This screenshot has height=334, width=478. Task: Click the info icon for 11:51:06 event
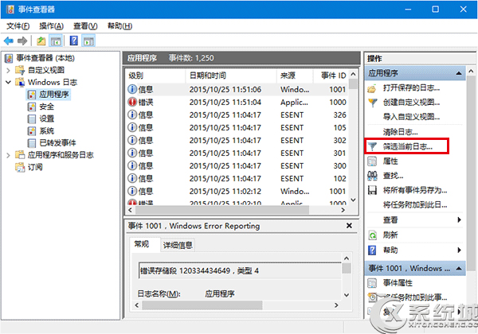(x=132, y=89)
